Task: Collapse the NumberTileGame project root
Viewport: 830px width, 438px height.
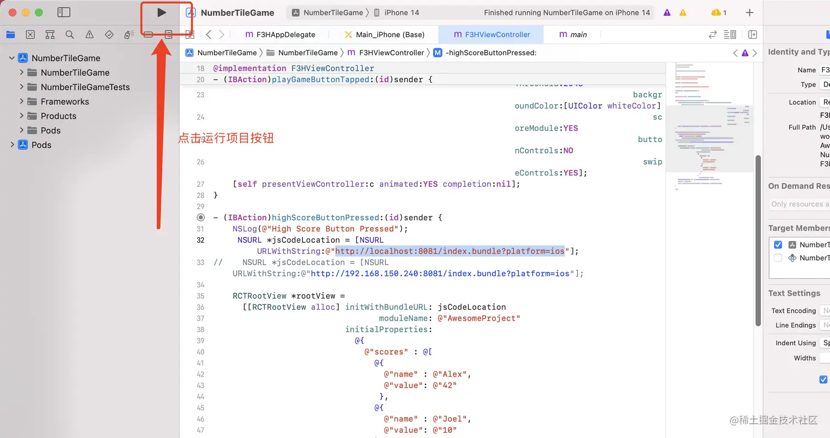Action: 12,58
